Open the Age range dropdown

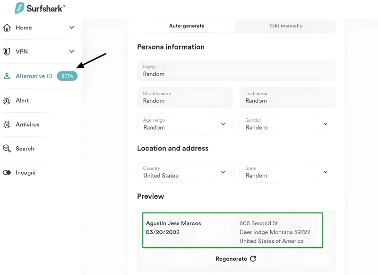[x=223, y=124]
